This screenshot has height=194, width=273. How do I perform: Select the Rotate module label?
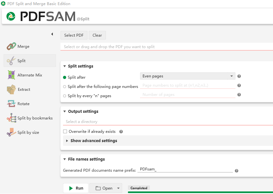coord(24,104)
